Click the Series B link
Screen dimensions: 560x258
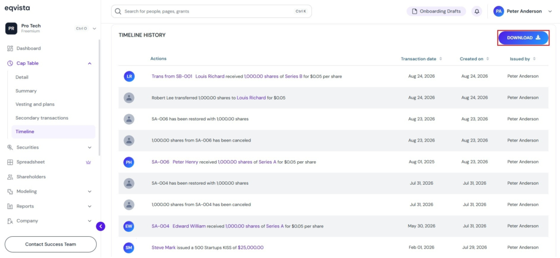click(294, 77)
